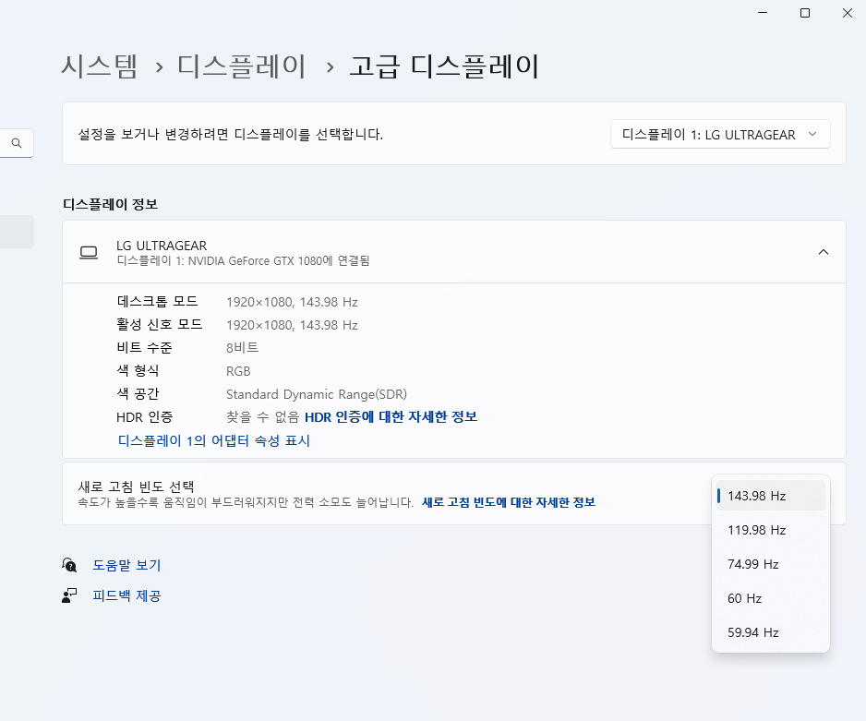Click the help icon next to 도움말 보기
The height and width of the screenshot is (721, 866).
click(x=69, y=565)
